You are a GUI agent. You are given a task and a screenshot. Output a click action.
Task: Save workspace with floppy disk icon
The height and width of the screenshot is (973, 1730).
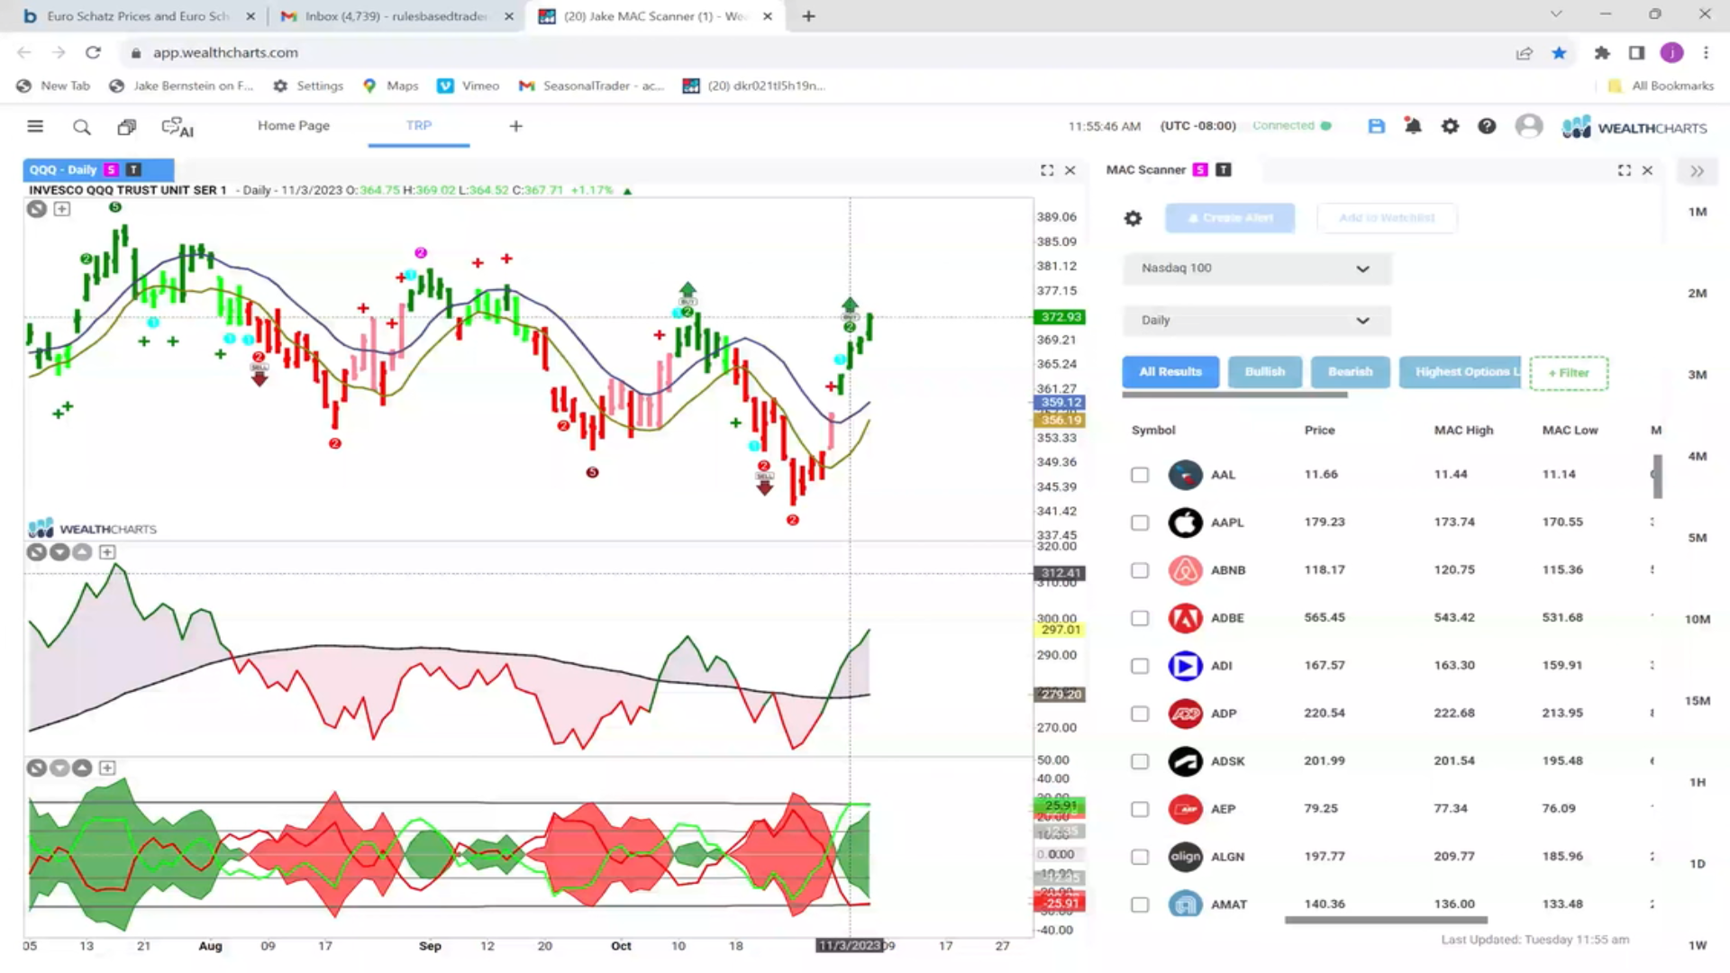[x=1376, y=126]
